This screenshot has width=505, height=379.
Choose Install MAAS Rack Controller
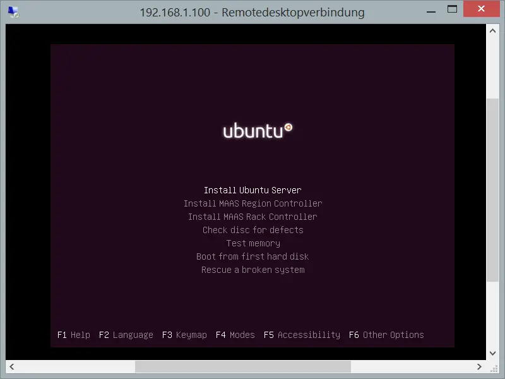(x=253, y=217)
